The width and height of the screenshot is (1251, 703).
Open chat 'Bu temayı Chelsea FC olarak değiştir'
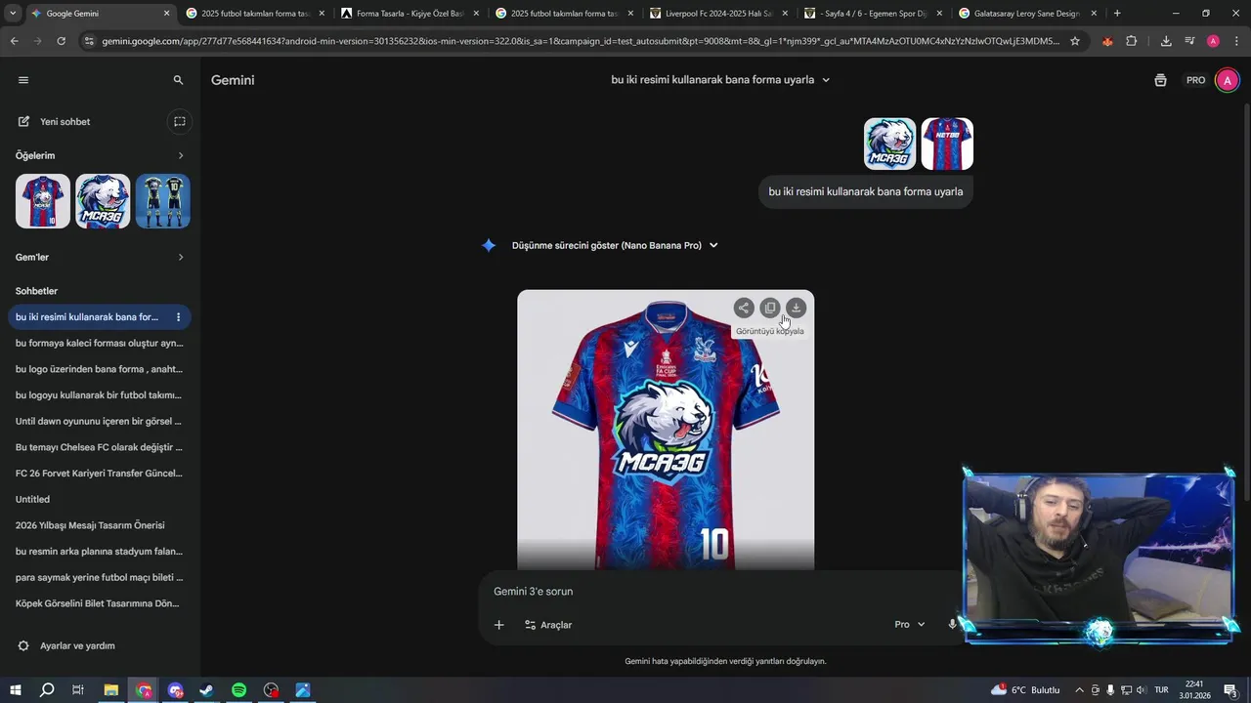coord(99,447)
